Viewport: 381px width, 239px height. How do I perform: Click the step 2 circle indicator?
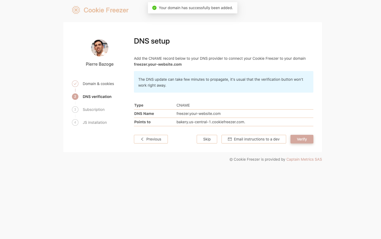pyautogui.click(x=75, y=97)
